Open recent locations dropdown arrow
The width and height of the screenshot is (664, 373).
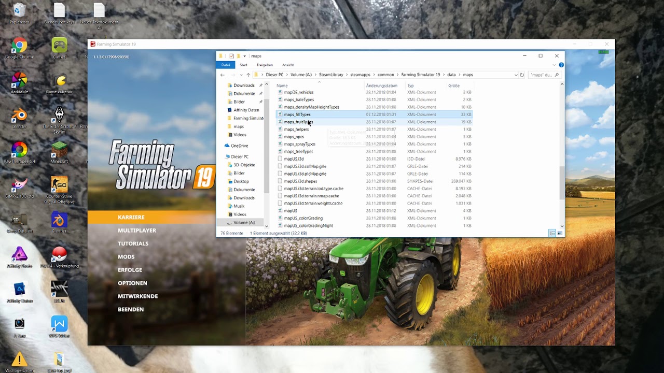240,75
